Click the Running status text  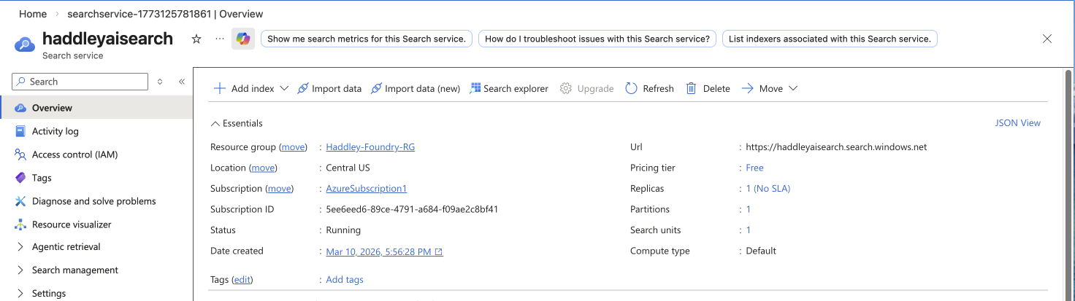click(343, 230)
